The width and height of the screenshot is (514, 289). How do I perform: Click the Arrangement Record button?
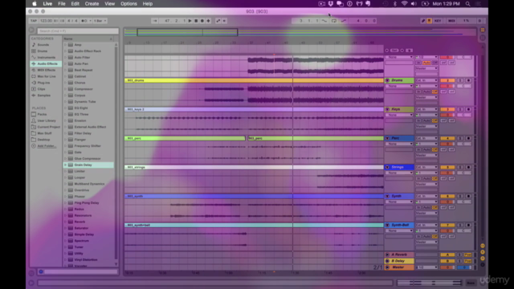[x=202, y=21]
